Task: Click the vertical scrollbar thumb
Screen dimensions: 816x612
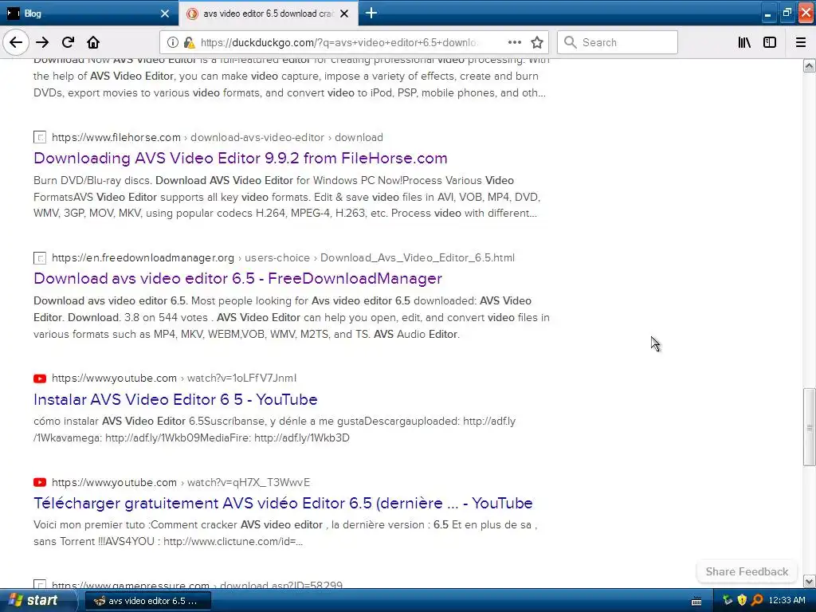Action: tap(809, 427)
